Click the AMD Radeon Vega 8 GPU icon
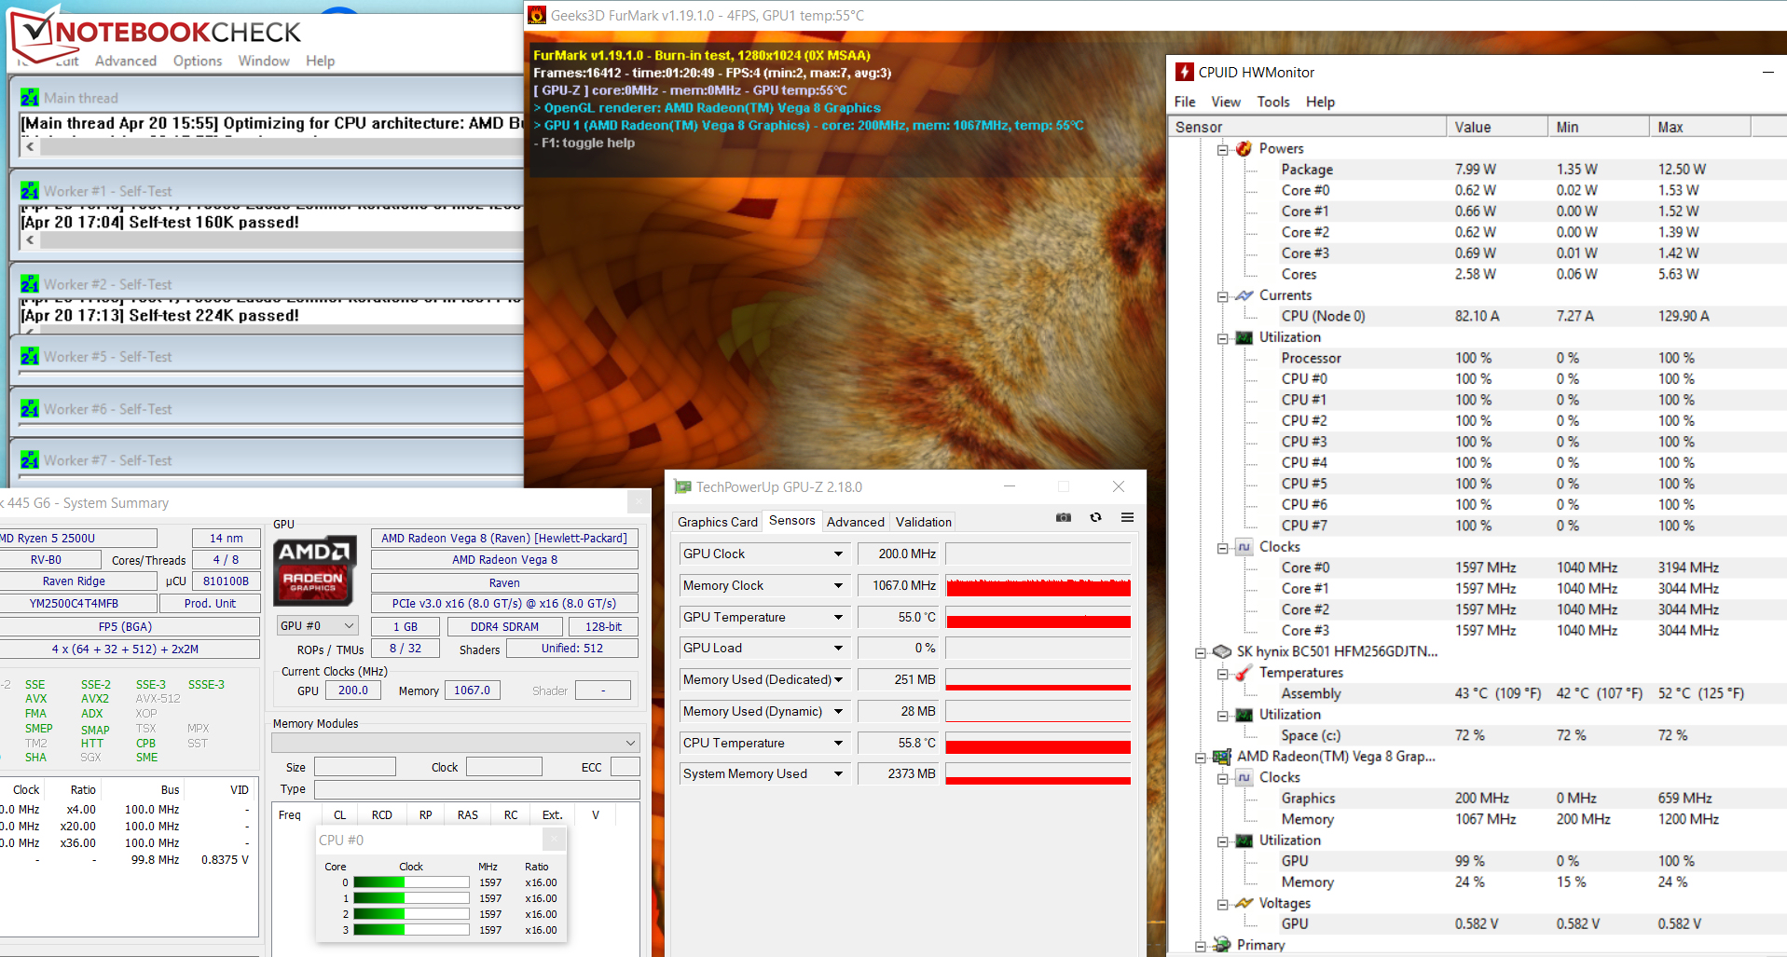This screenshot has width=1787, height=957. (1222, 757)
